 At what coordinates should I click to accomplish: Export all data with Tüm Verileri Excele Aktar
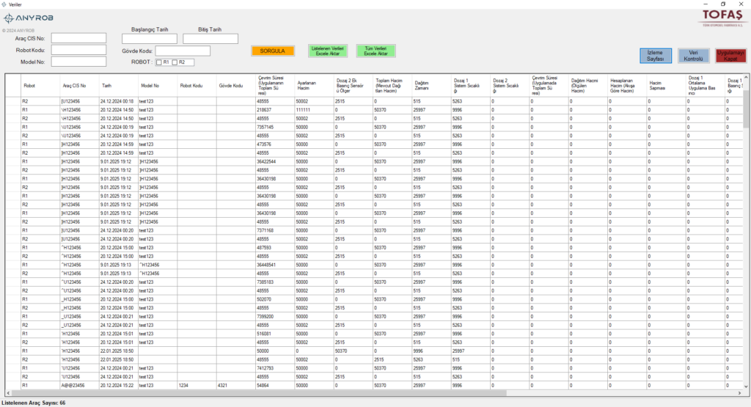tap(375, 51)
